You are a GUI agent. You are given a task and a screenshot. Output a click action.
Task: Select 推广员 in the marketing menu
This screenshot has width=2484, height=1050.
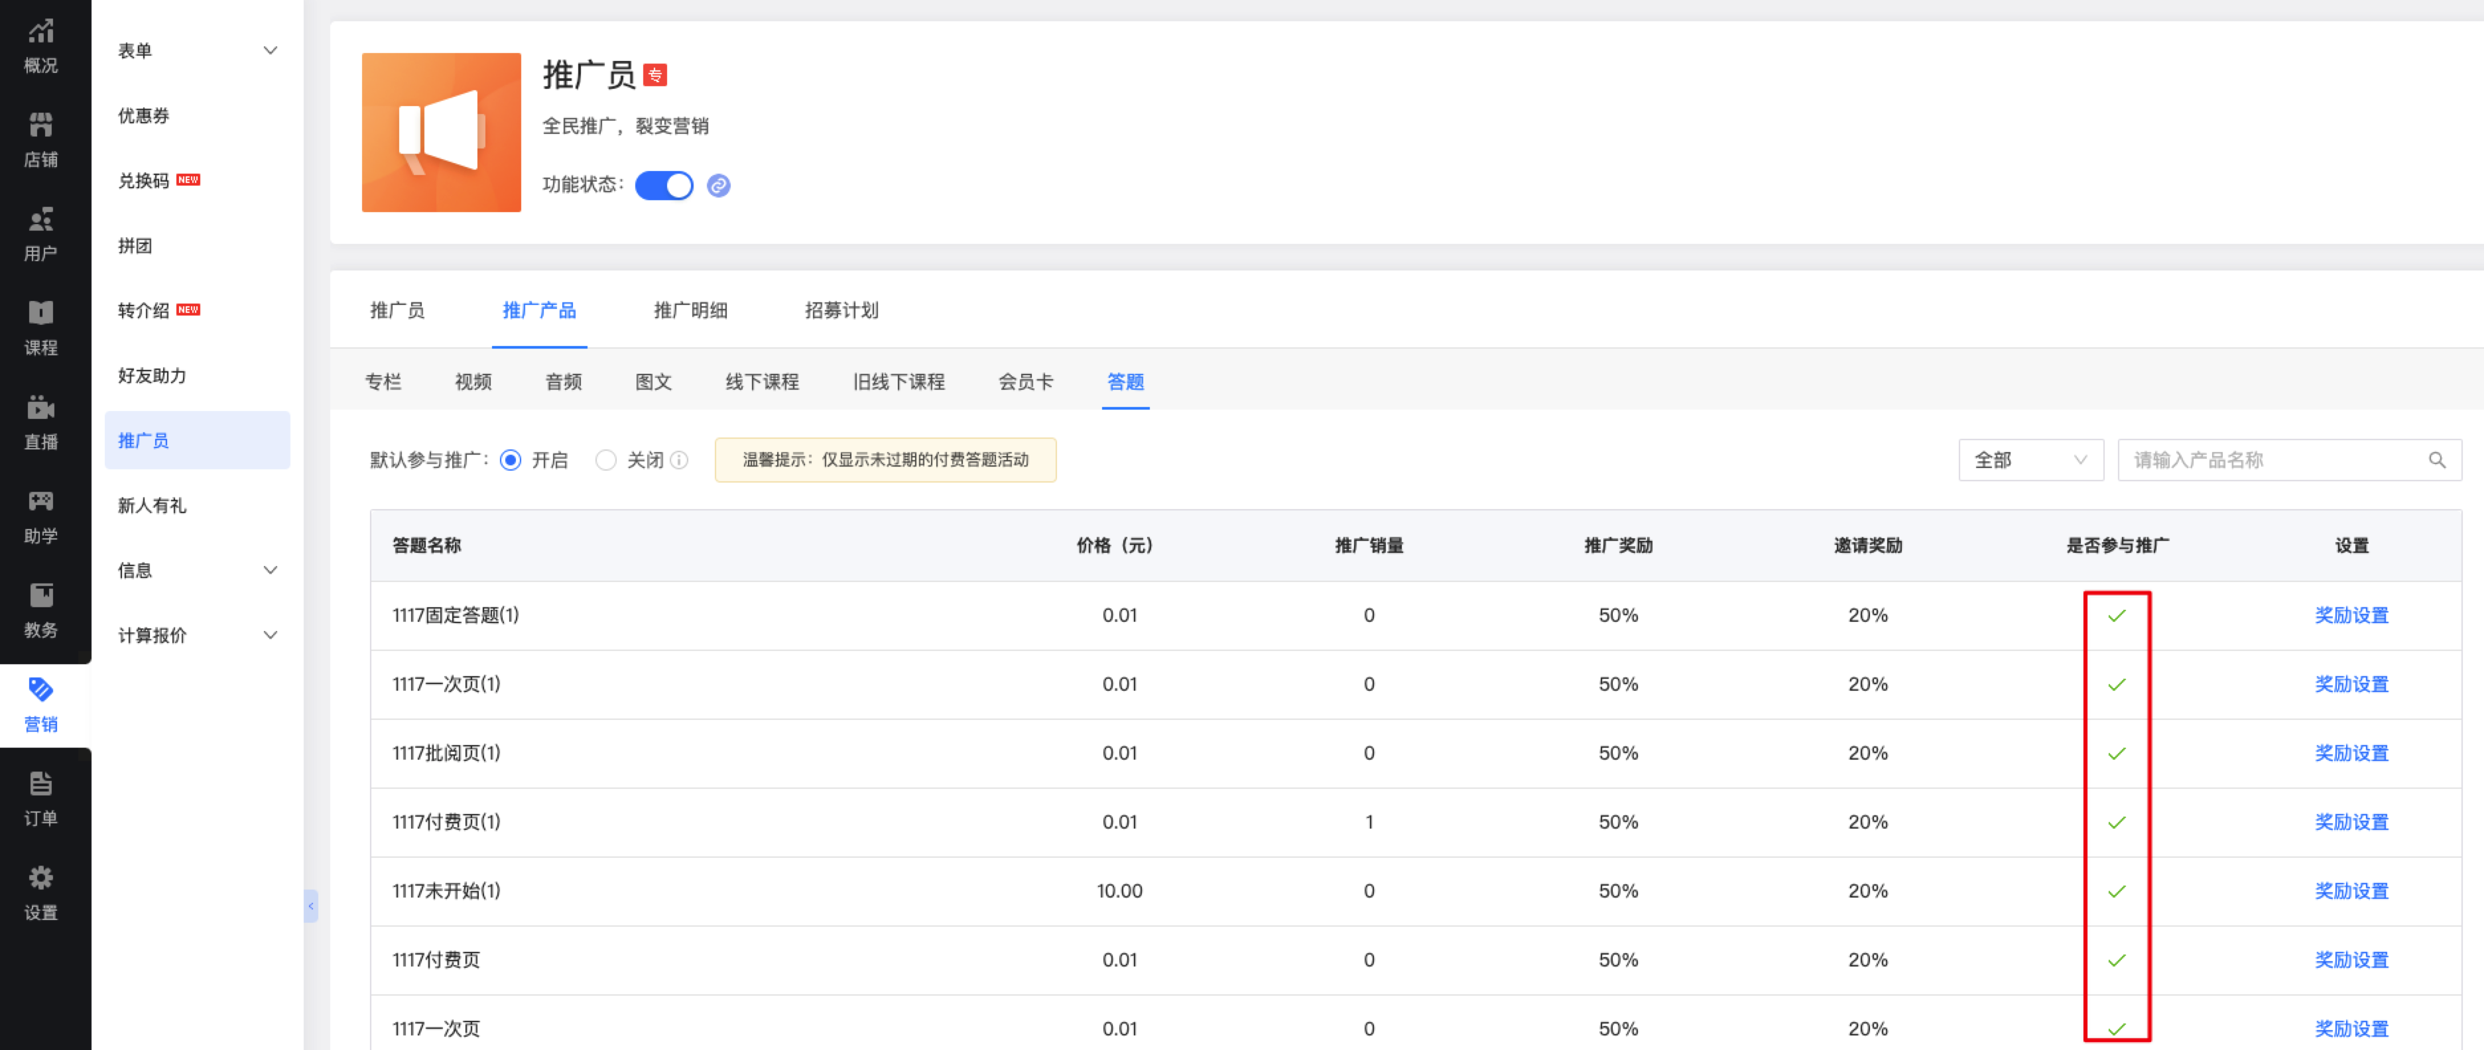click(198, 441)
